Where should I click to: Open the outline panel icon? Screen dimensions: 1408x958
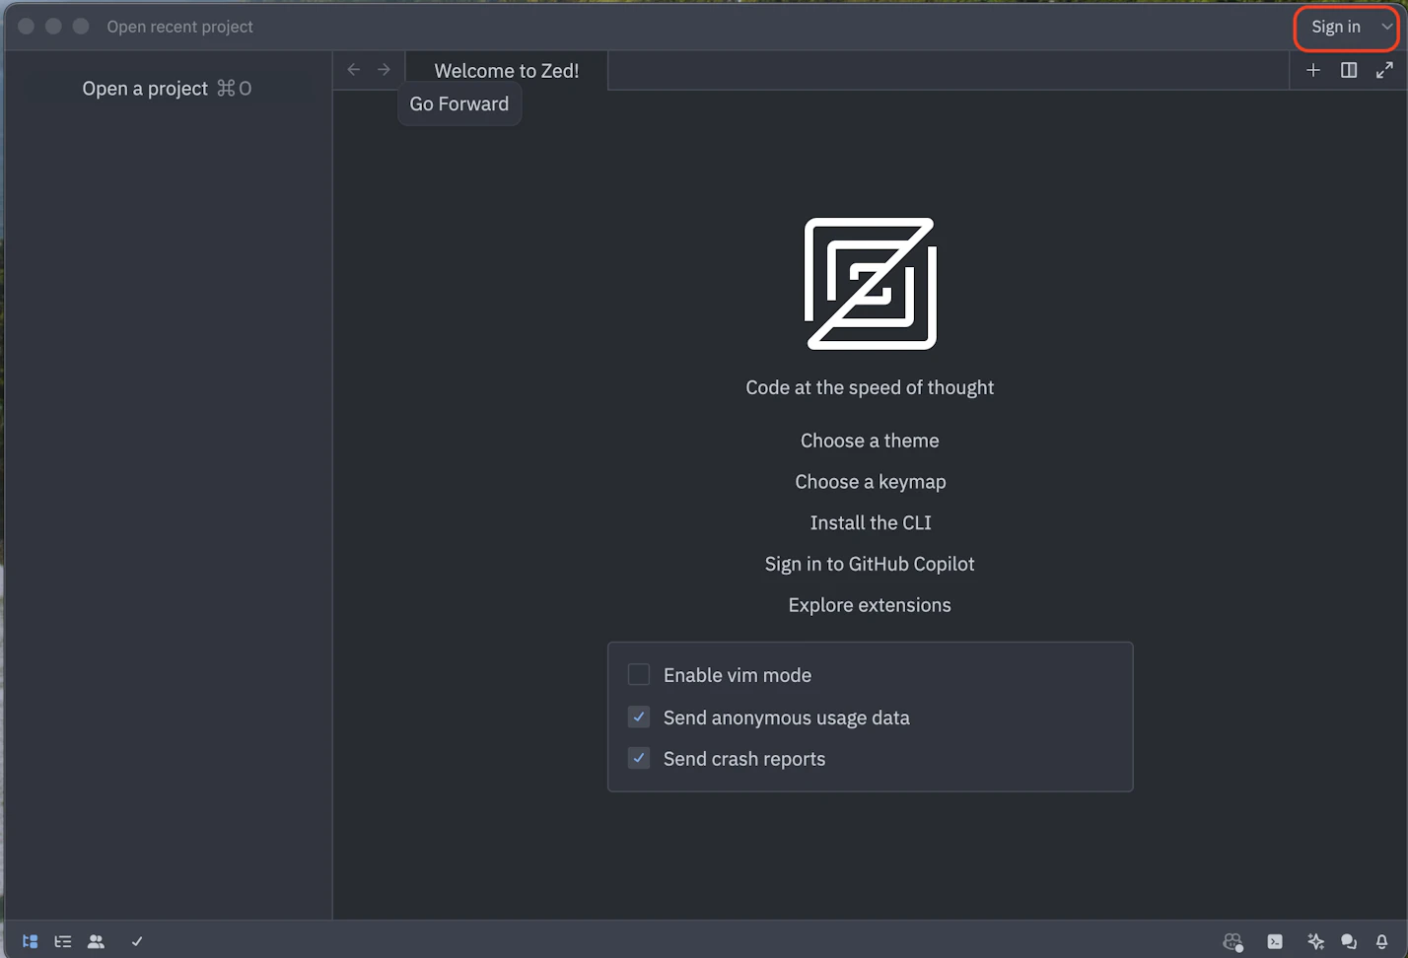[x=63, y=941]
